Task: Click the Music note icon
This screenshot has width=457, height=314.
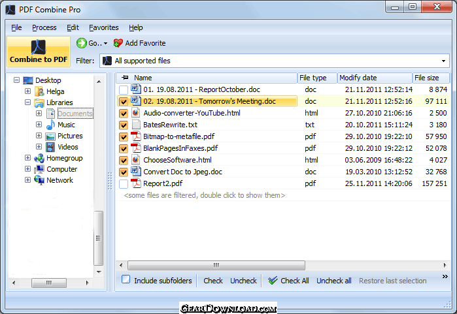Action: [x=50, y=125]
